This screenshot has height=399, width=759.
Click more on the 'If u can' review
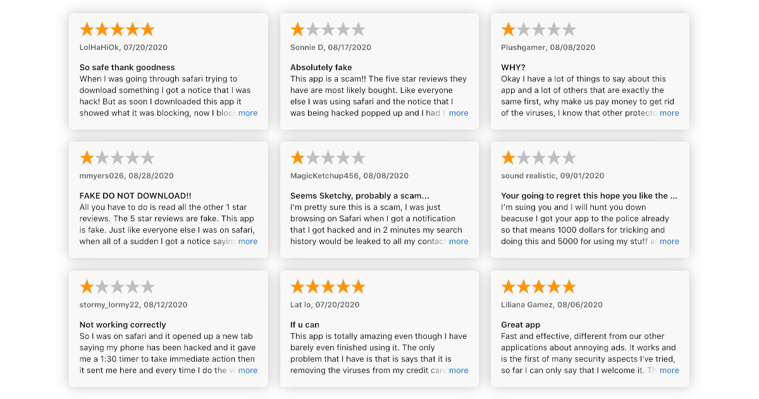tap(459, 370)
